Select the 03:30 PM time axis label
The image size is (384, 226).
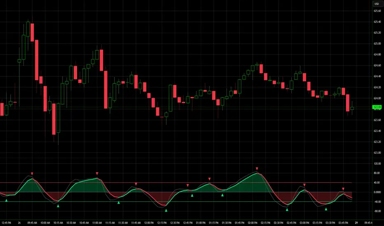click(x=330, y=223)
